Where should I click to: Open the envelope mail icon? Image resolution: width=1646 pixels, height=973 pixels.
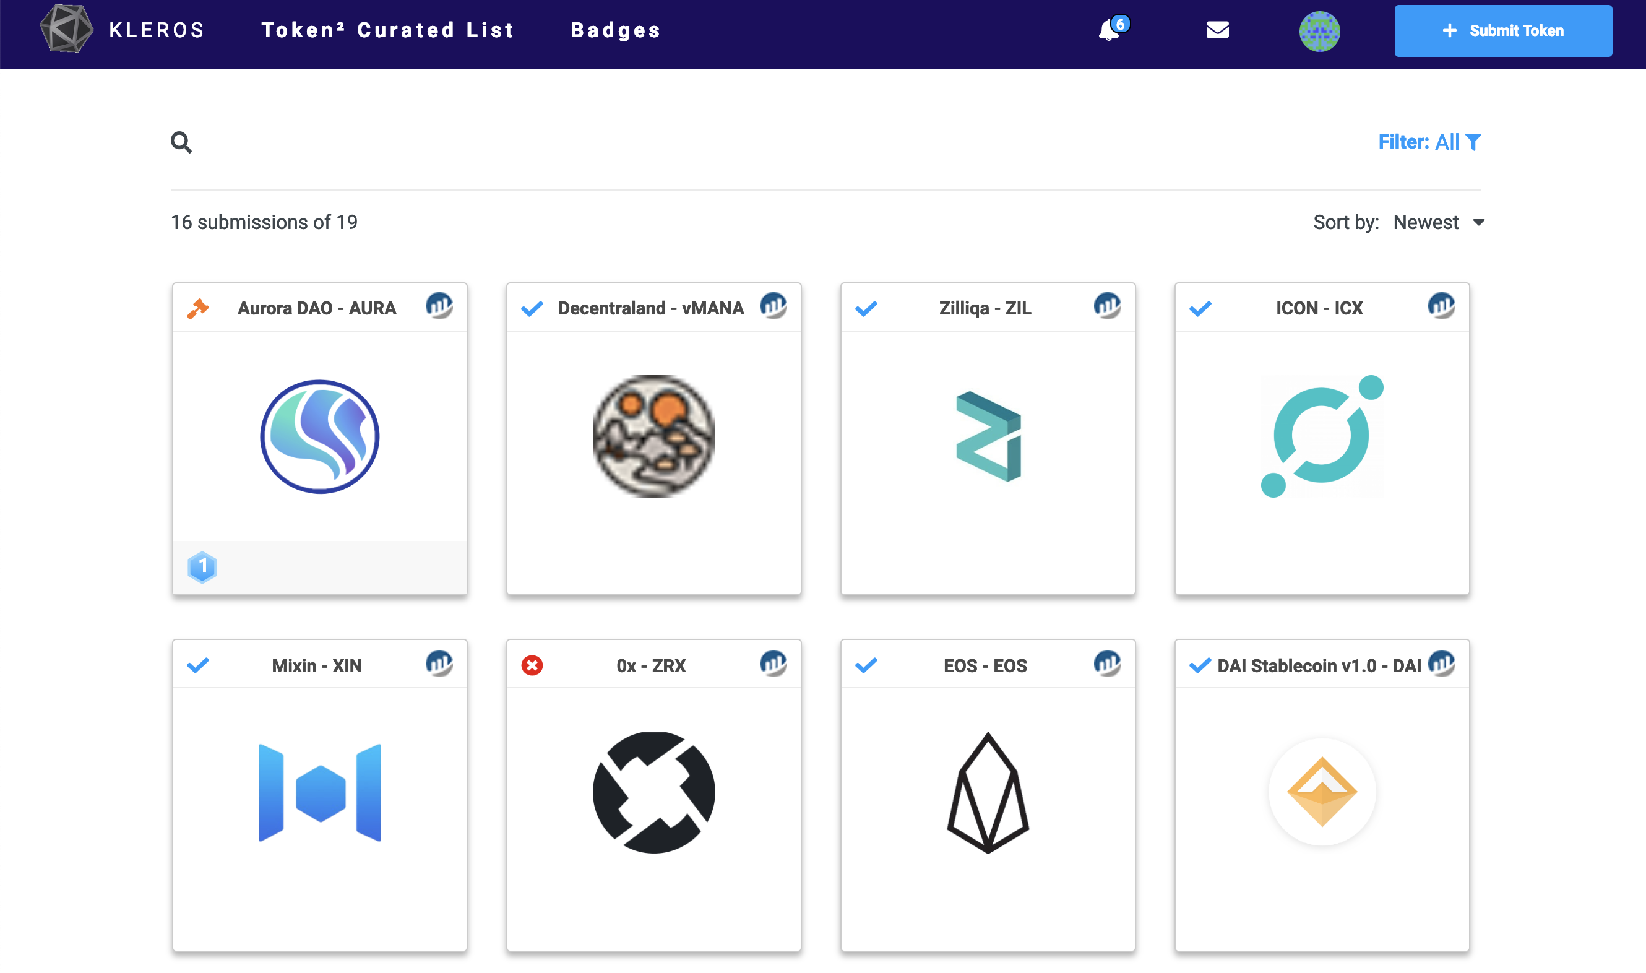point(1217,30)
